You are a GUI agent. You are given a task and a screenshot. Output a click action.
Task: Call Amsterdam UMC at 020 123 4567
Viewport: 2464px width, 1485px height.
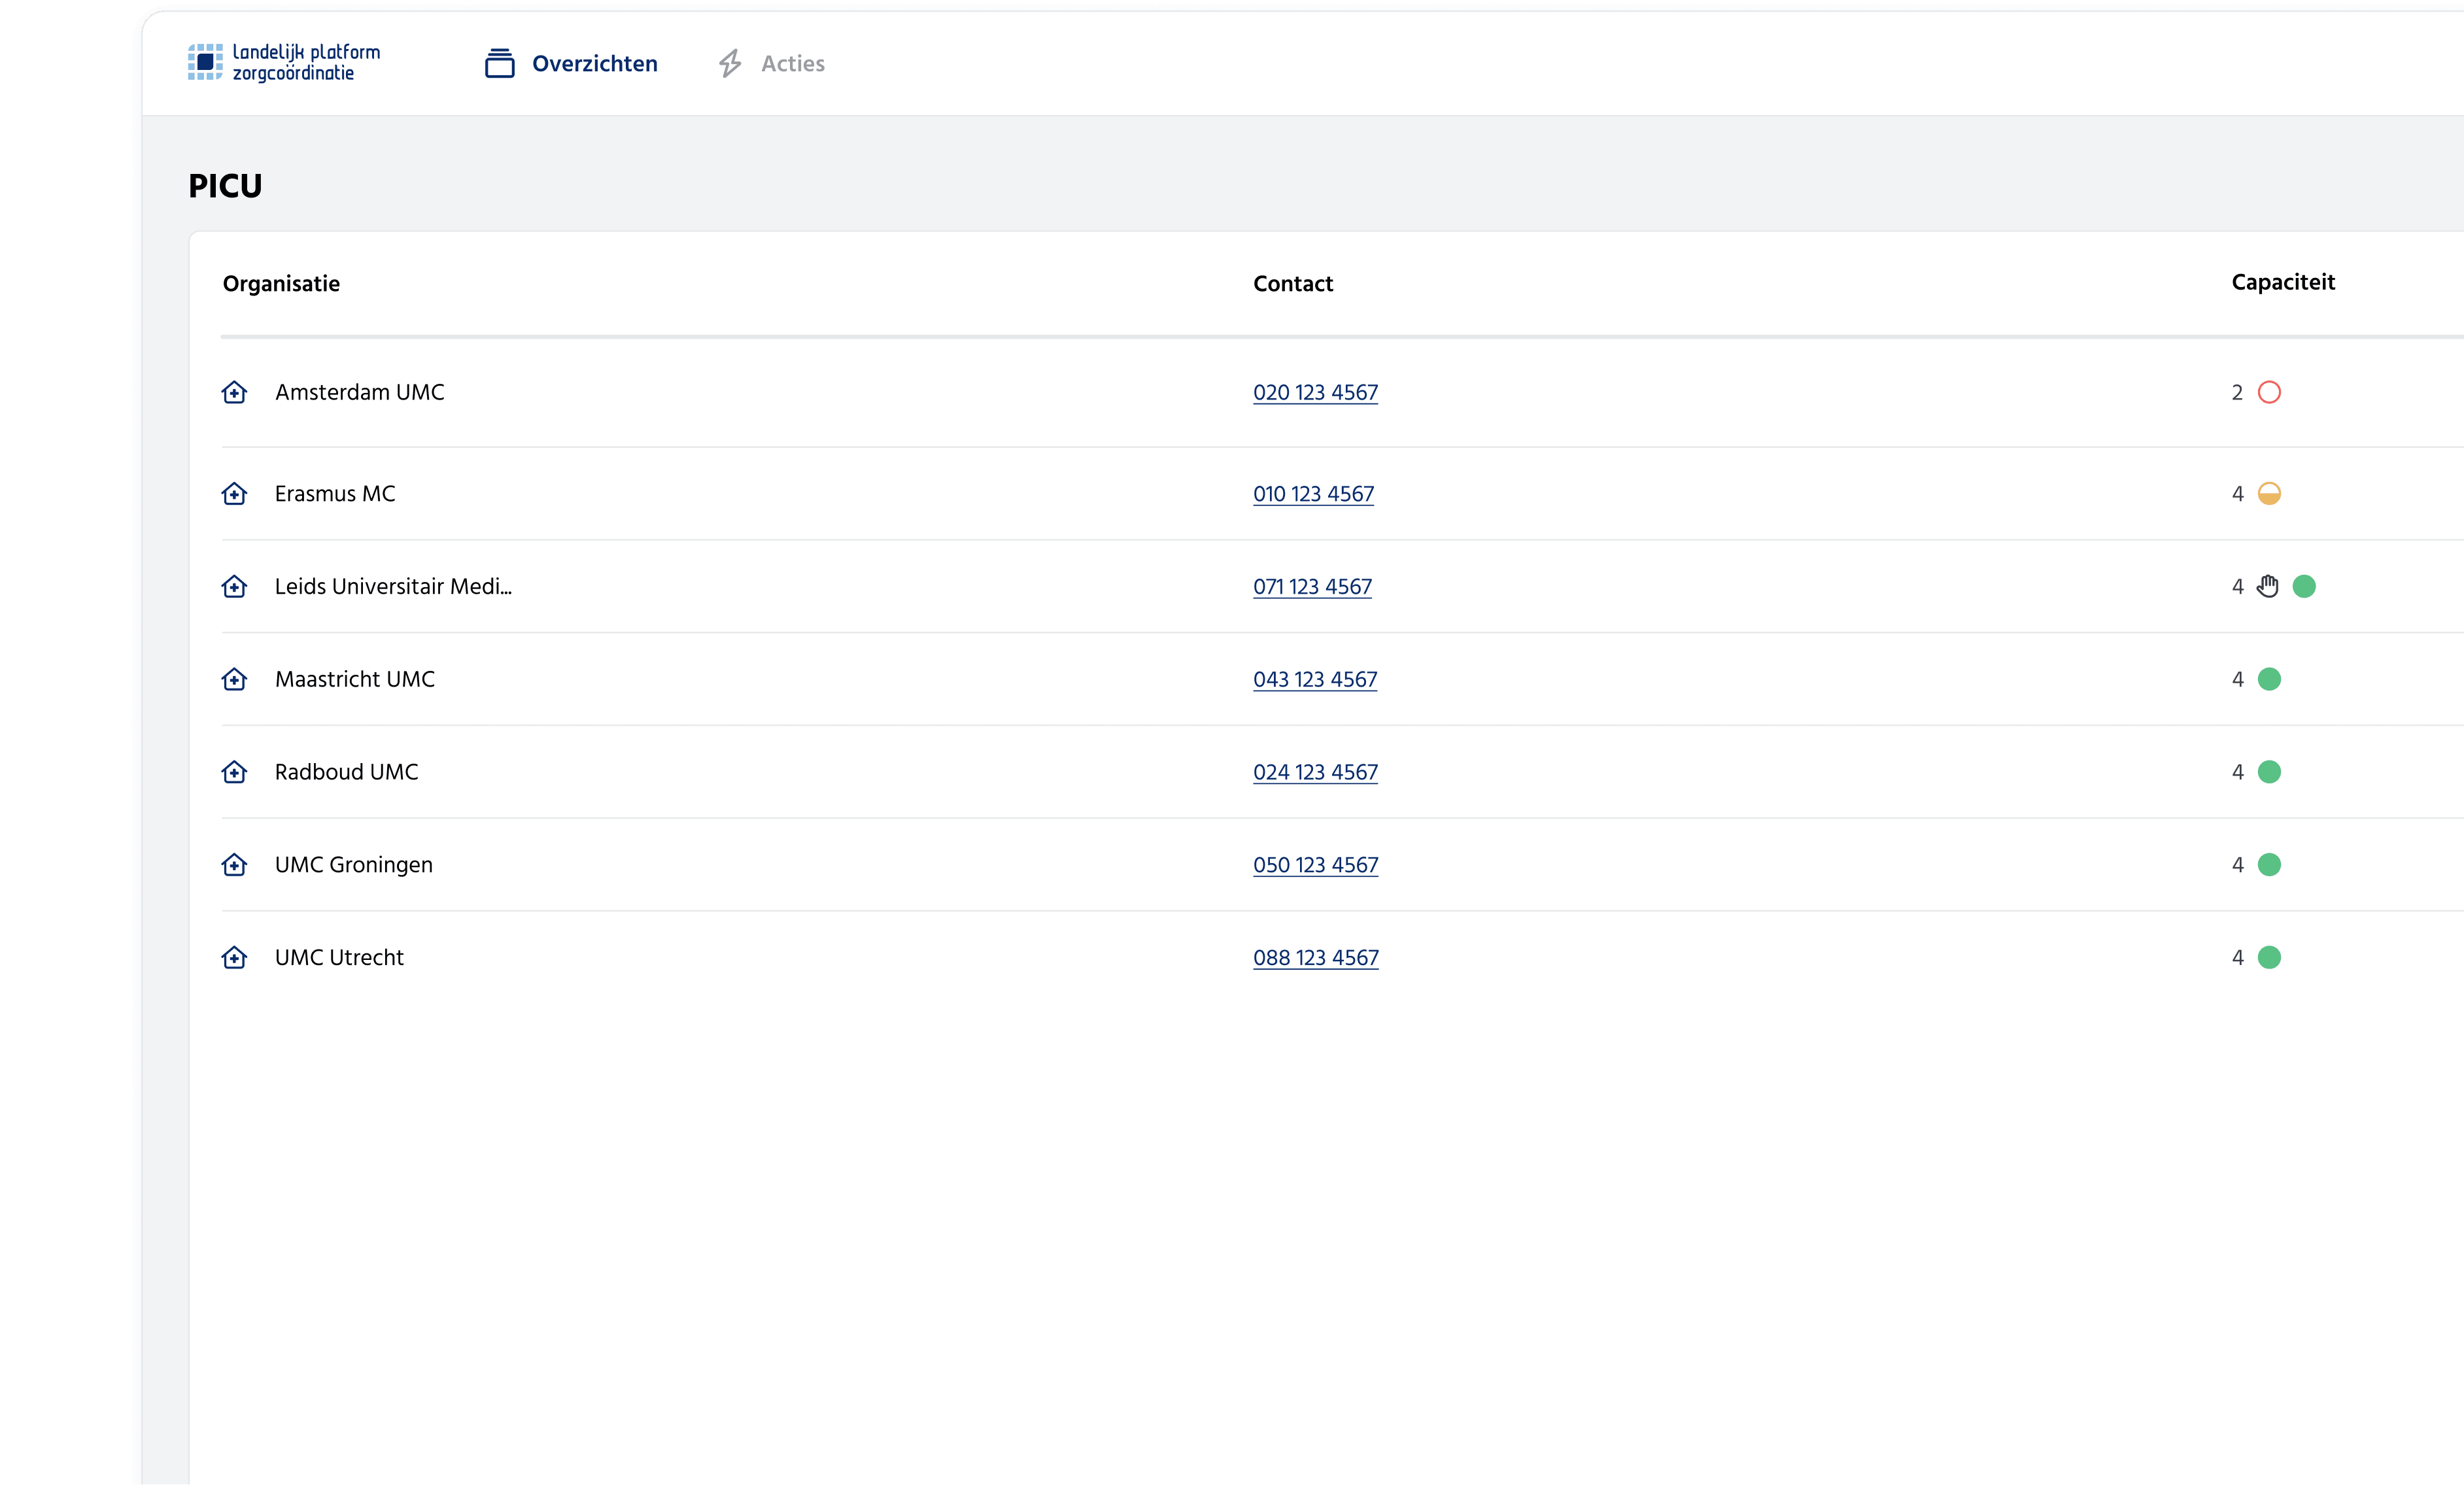click(x=1315, y=392)
